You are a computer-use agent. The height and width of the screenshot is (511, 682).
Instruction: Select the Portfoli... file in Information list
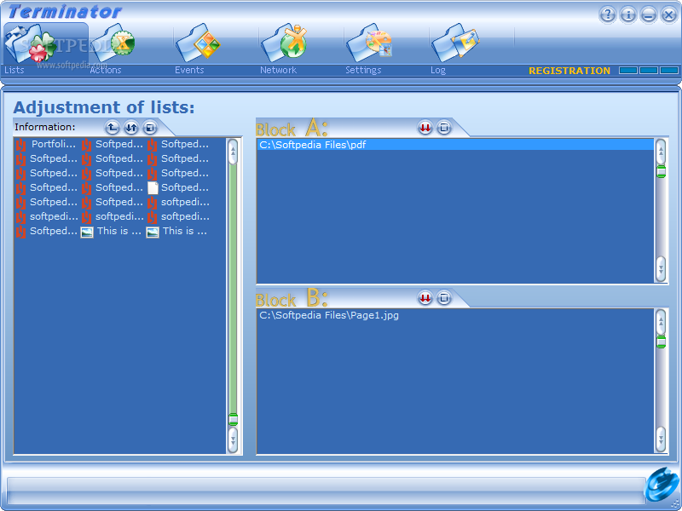tap(47, 144)
